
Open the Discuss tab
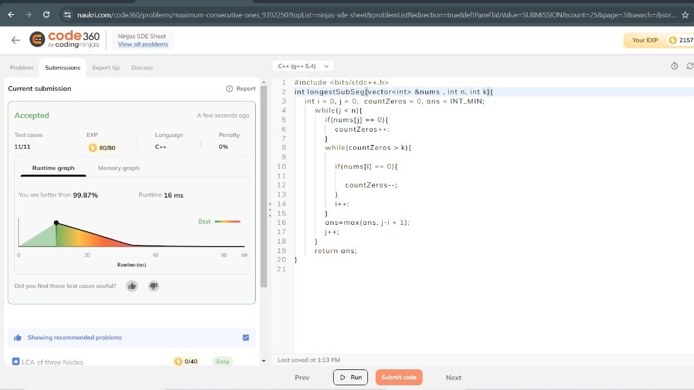[141, 67]
